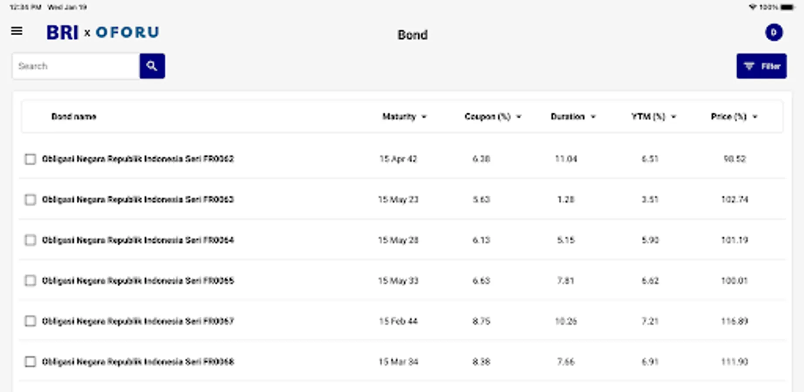Sort by Price (%) column arrow
The width and height of the screenshot is (804, 392).
[755, 117]
